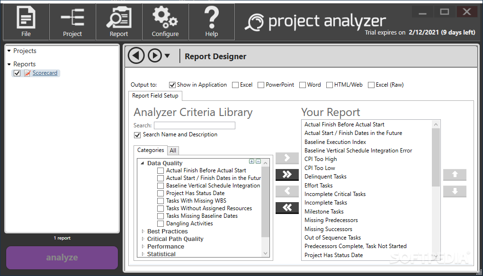The width and height of the screenshot is (483, 276).
Task: Select Tasks Missing Baseline Dates library item
Action: (202, 216)
